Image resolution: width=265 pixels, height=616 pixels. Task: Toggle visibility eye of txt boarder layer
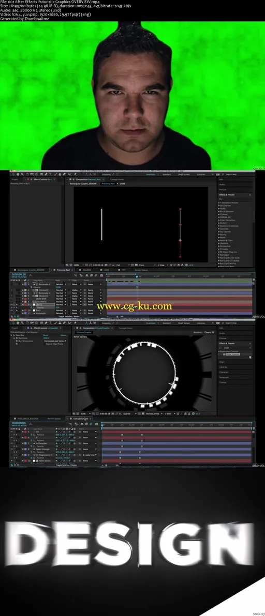point(11,443)
